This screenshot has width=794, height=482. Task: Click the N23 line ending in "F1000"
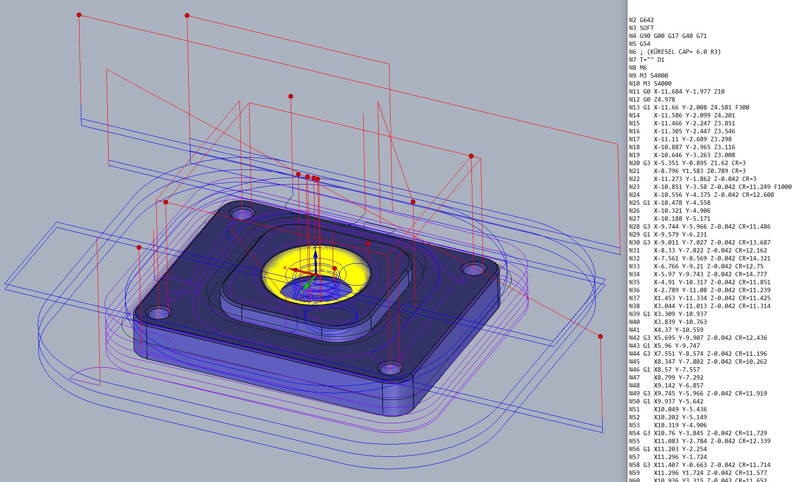[x=710, y=187]
